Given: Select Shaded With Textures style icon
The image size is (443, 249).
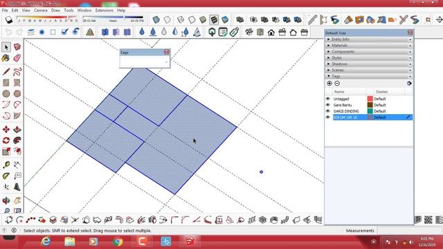Looking at the screenshot, I should pos(214,19).
